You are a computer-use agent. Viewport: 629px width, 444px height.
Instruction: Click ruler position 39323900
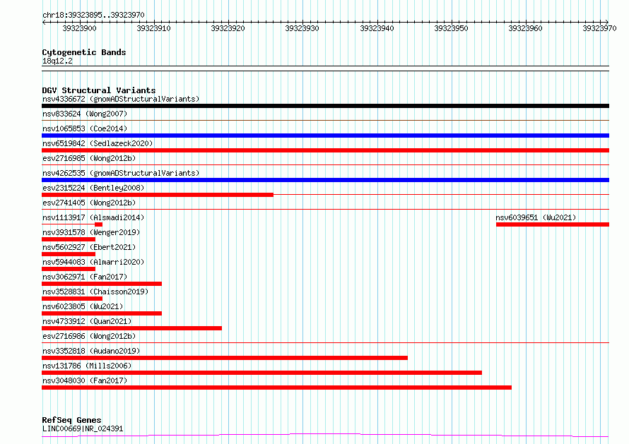(x=79, y=28)
